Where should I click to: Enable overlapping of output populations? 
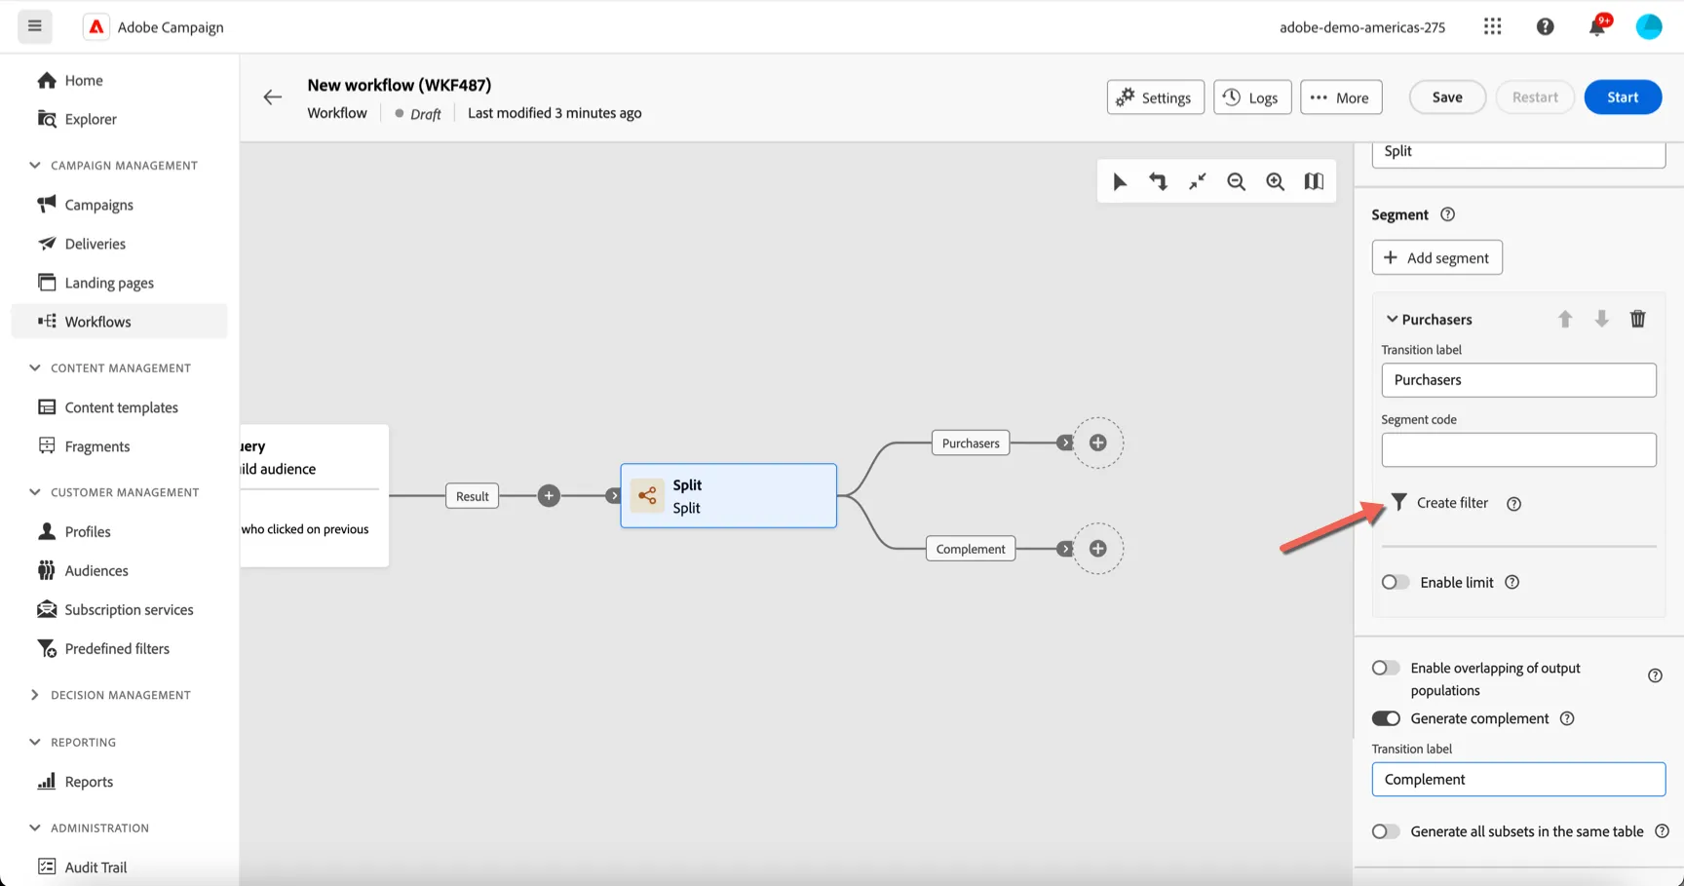click(1386, 668)
